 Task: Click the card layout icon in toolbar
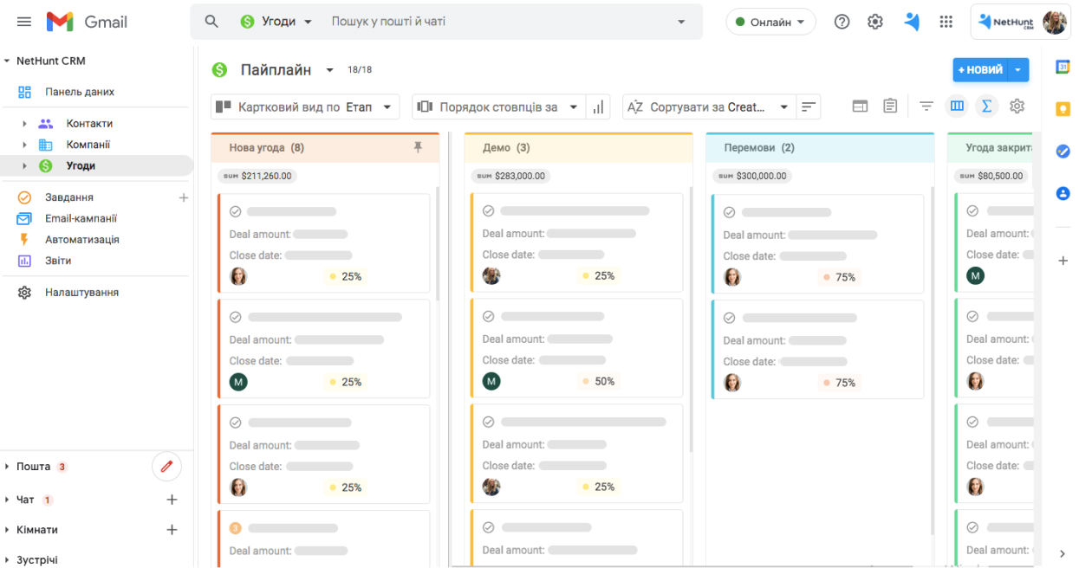pyautogui.click(x=860, y=106)
